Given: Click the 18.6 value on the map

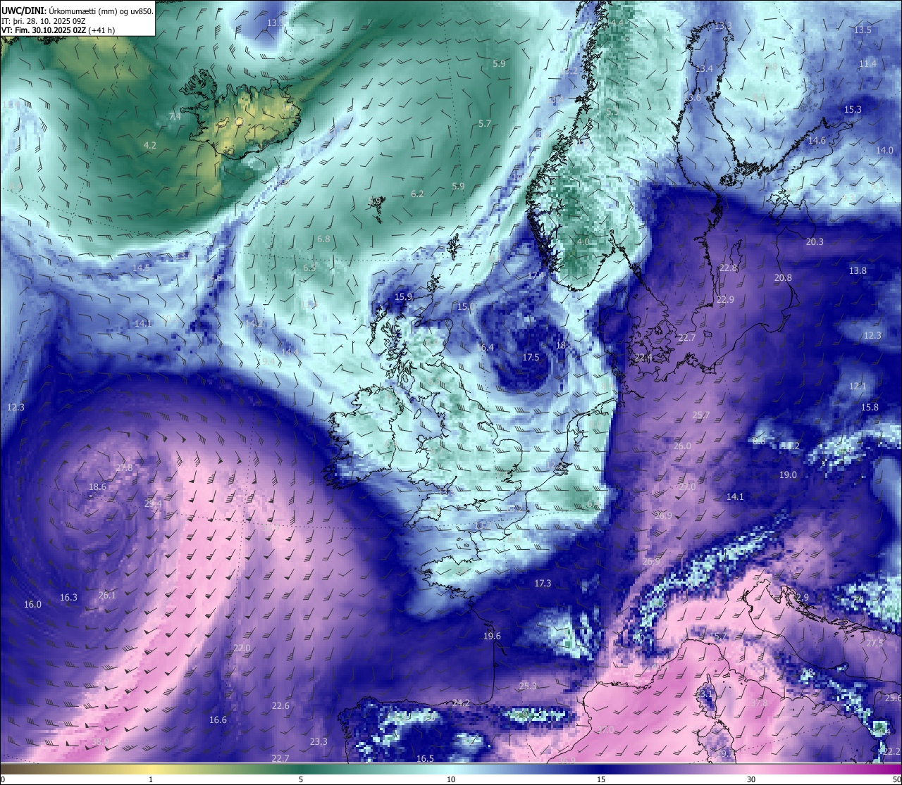Looking at the screenshot, I should (97, 487).
